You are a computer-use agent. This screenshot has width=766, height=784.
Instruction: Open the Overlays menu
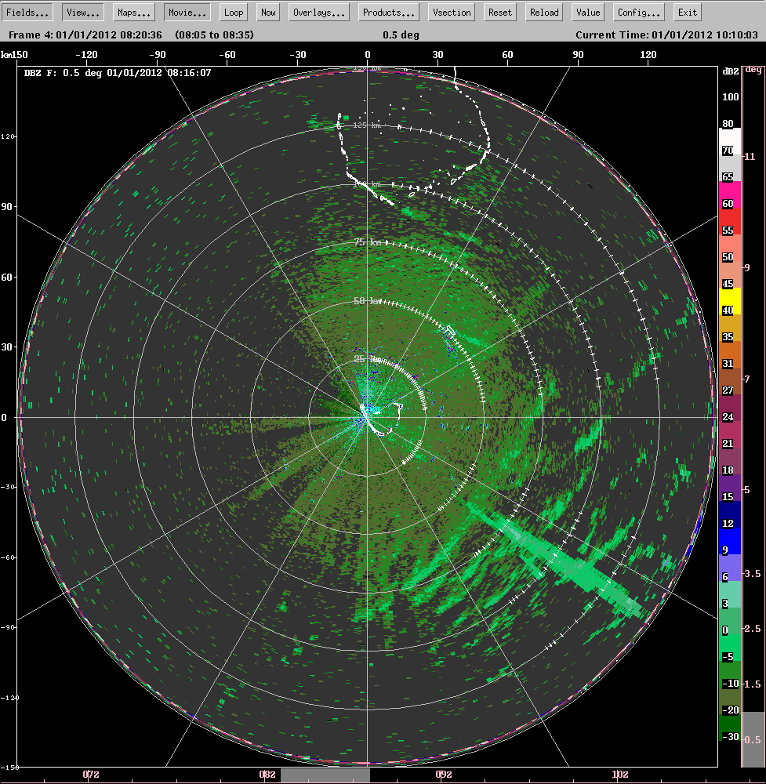(x=318, y=12)
